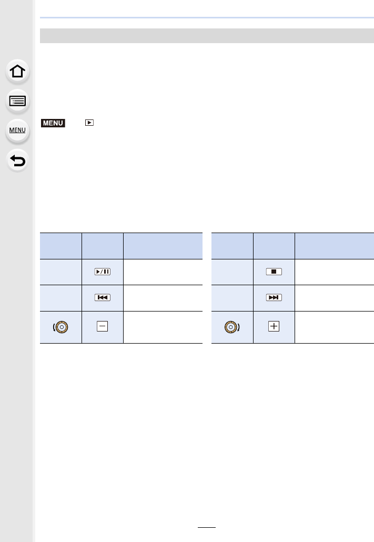Click the small playback mode icon

tap(89, 123)
